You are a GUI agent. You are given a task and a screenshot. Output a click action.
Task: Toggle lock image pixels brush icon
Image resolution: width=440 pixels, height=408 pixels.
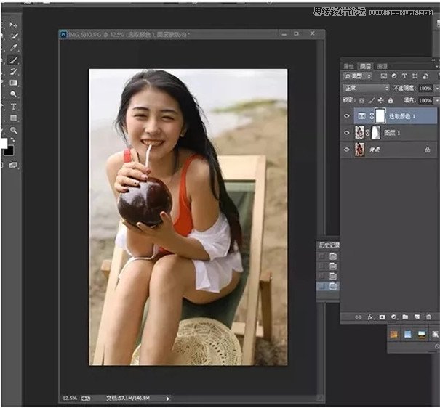point(372,100)
